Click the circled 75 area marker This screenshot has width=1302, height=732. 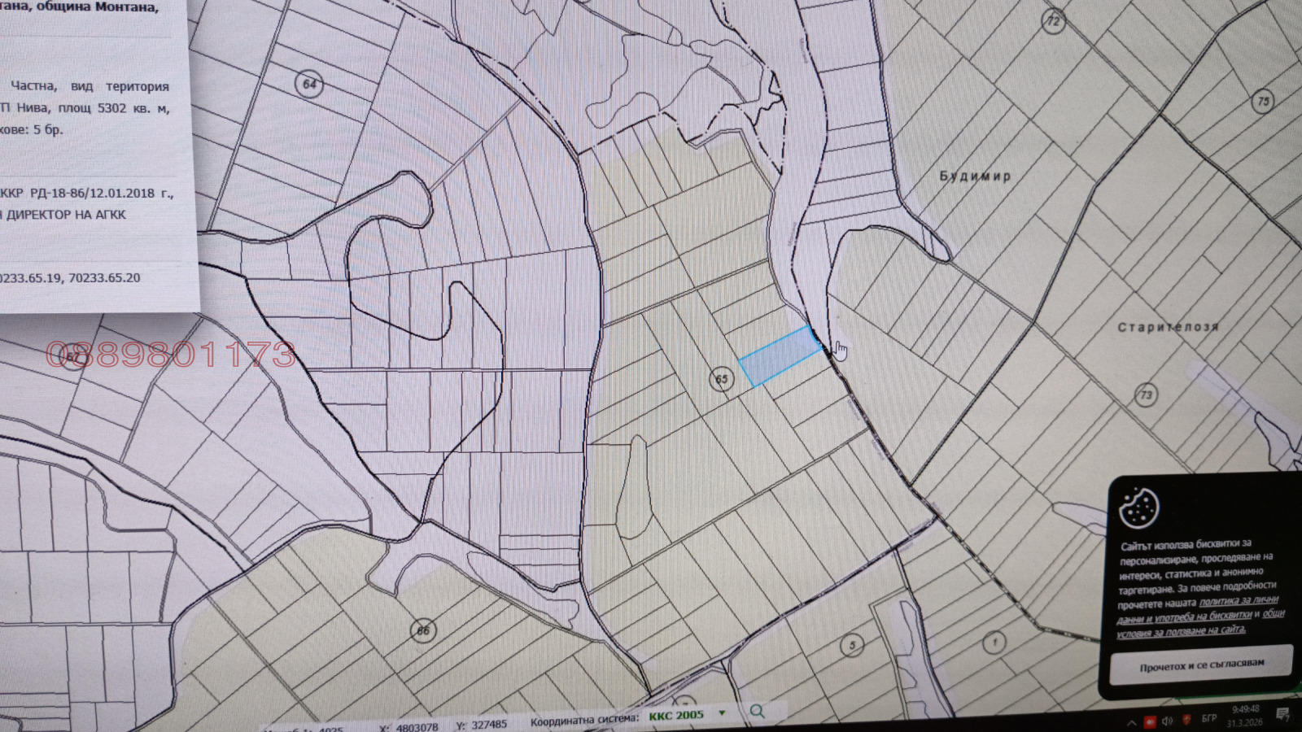click(1263, 102)
